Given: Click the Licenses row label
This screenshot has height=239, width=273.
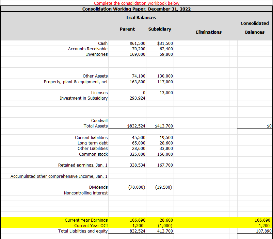Looking at the screenshot, I should [x=99, y=93].
